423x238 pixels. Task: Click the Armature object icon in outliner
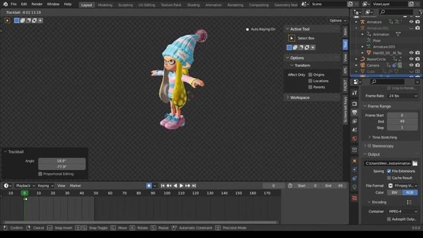tap(363, 22)
